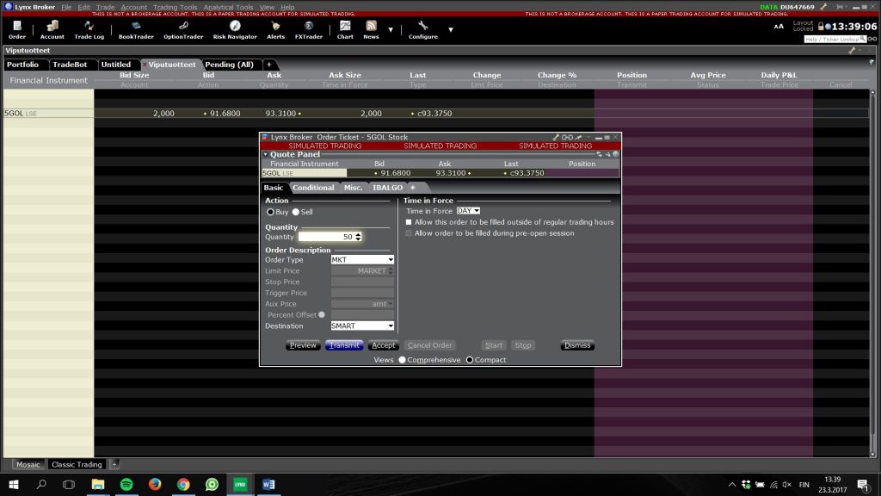Click the chain link icon in Order Ticket title bar
This screenshot has height=496, width=881.
(x=567, y=137)
